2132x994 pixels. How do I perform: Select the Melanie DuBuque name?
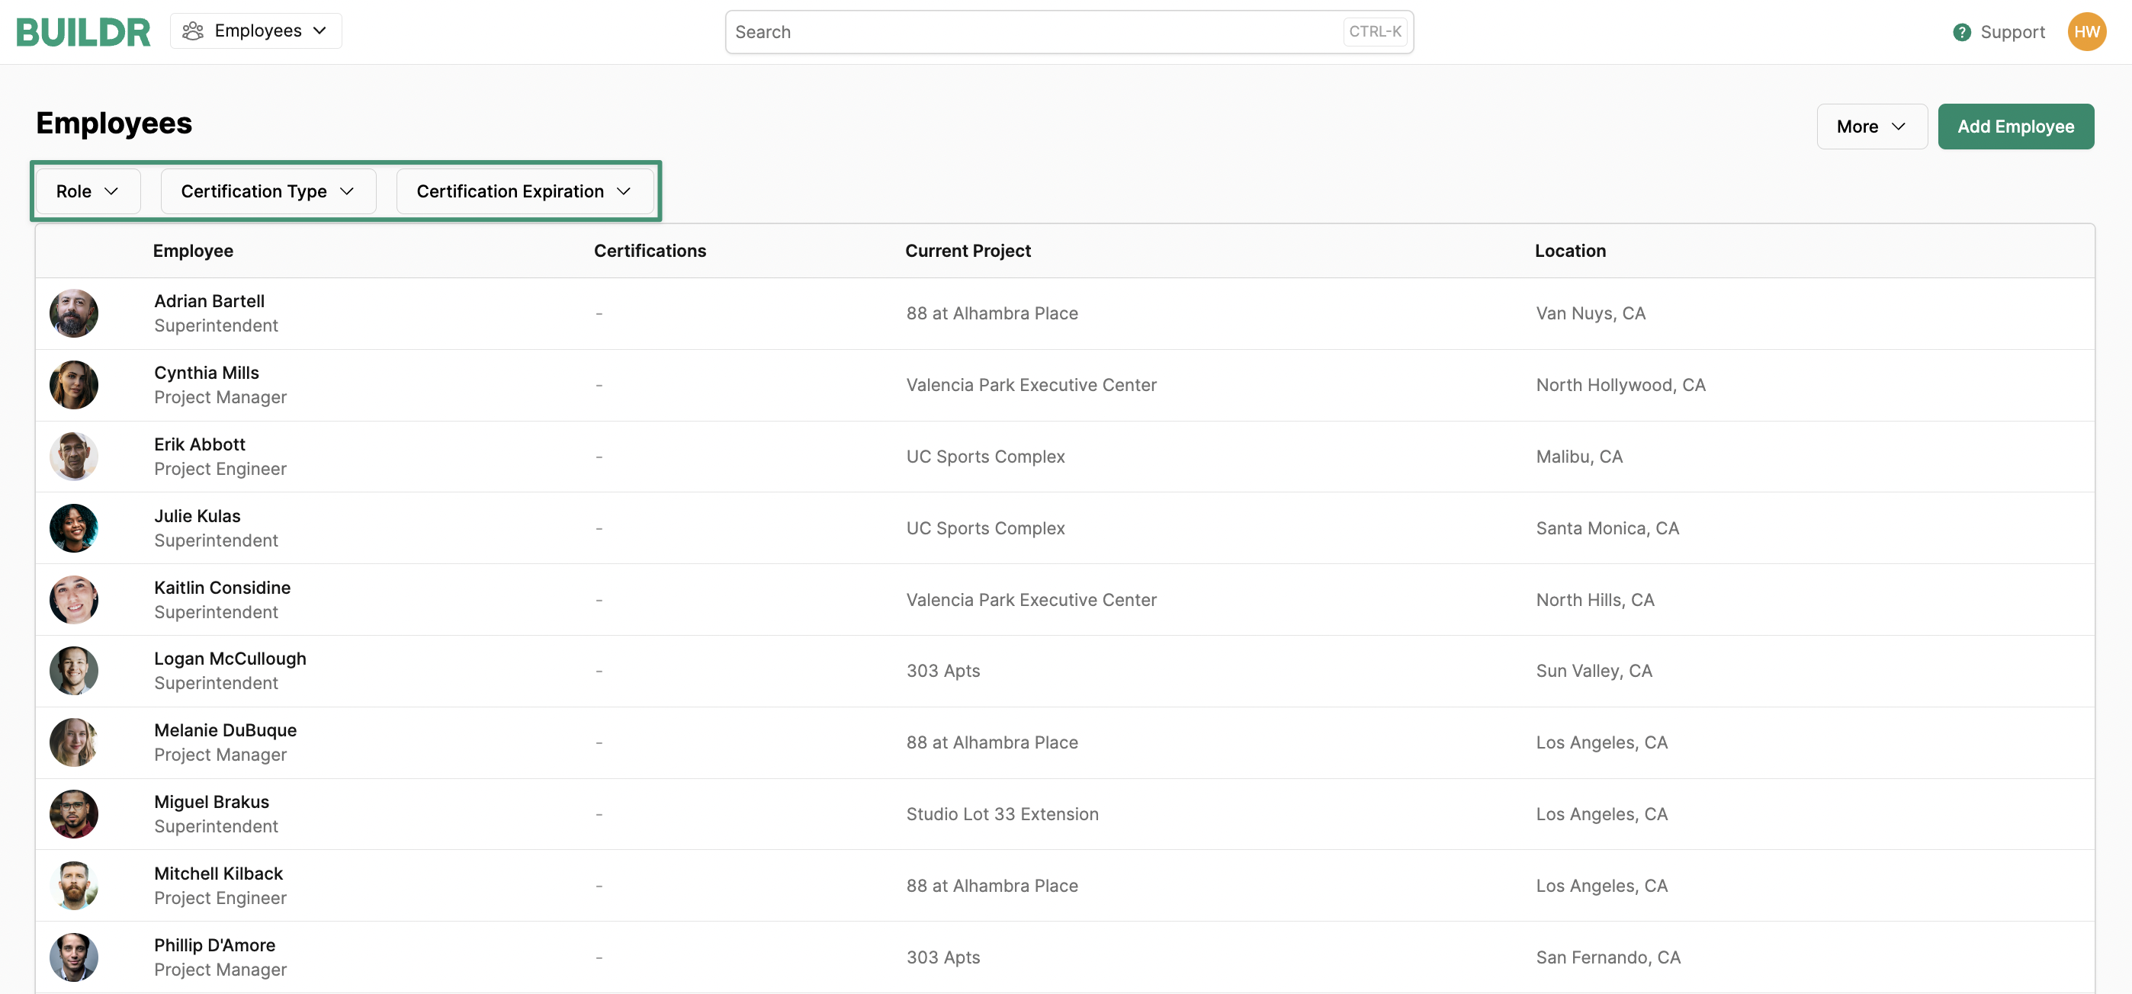click(225, 730)
